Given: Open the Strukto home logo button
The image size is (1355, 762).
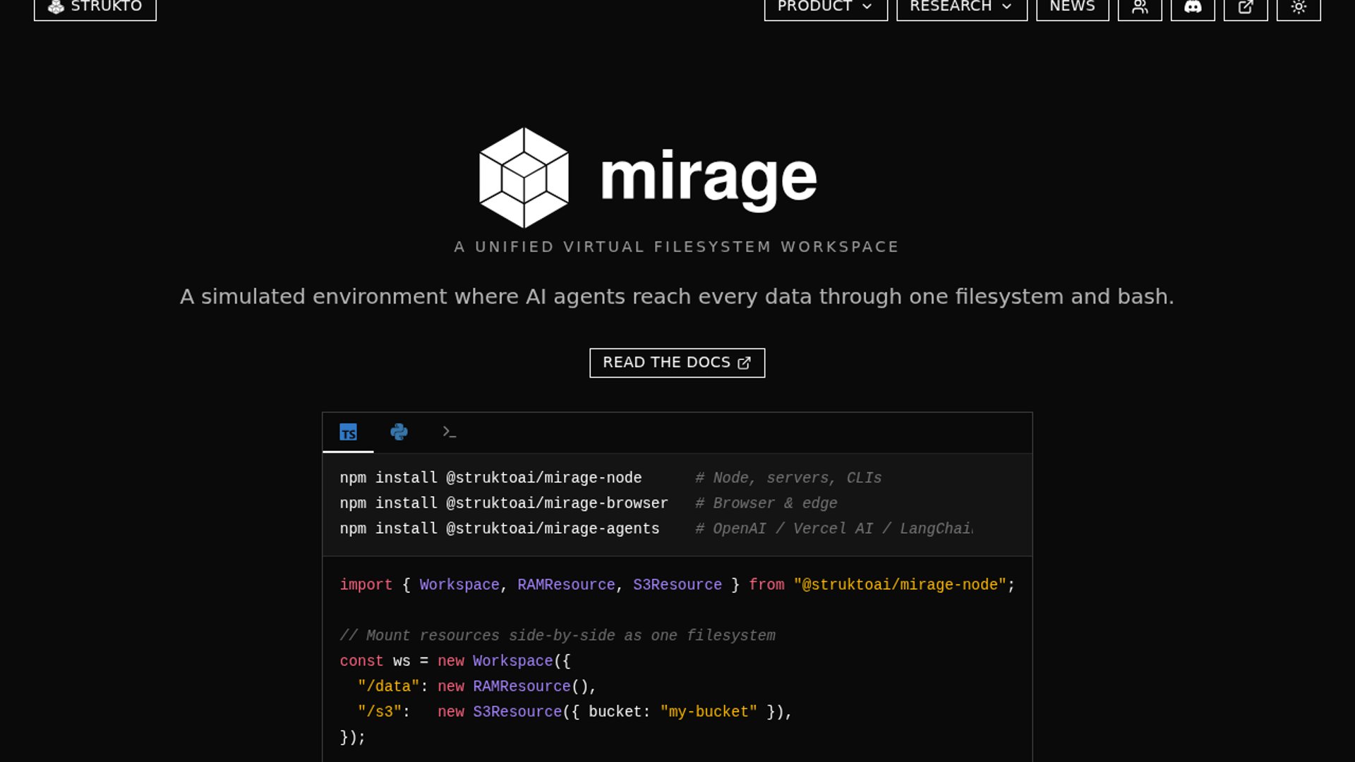Looking at the screenshot, I should pos(95,7).
